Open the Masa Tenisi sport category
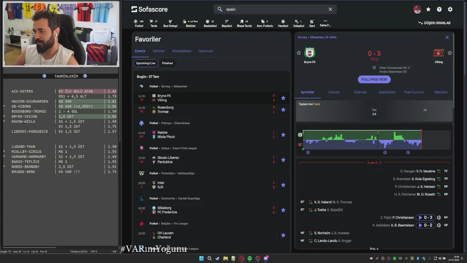Screen dimensions: 467x263 (x=244, y=23)
